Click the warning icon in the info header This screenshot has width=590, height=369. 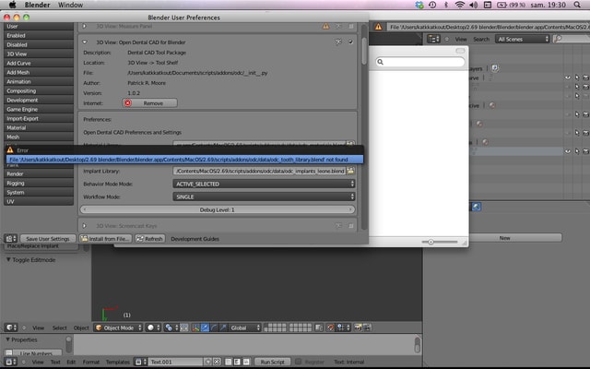378,27
